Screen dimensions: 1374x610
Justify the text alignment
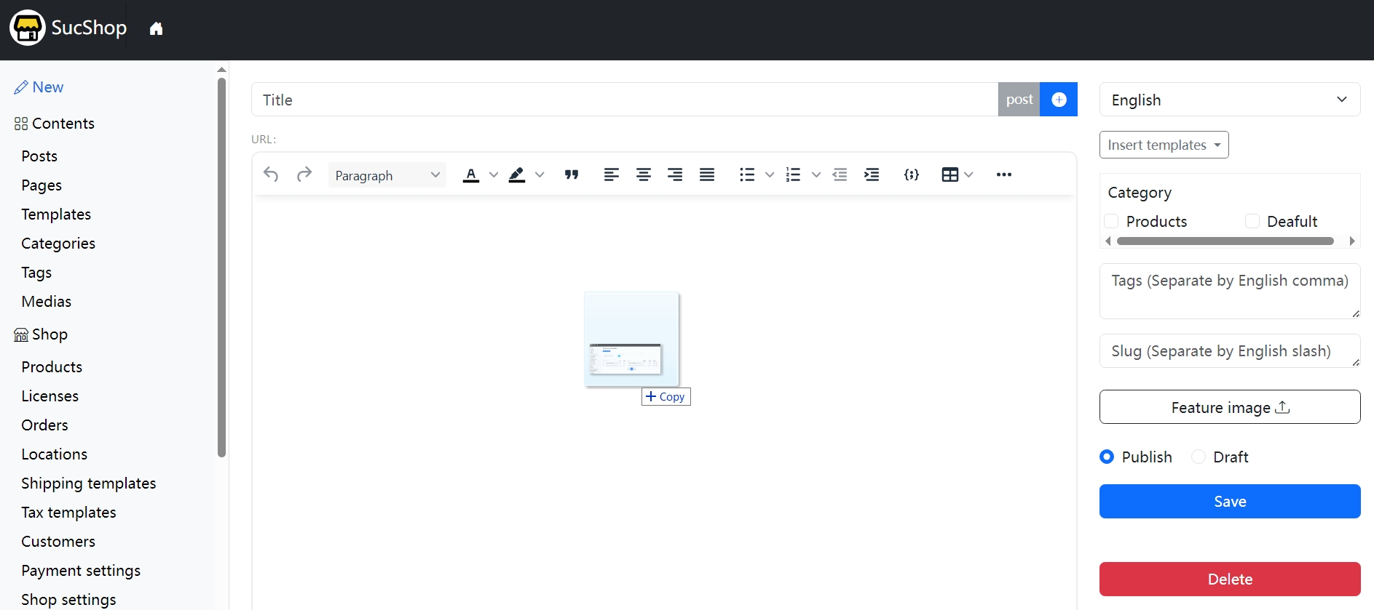point(707,174)
